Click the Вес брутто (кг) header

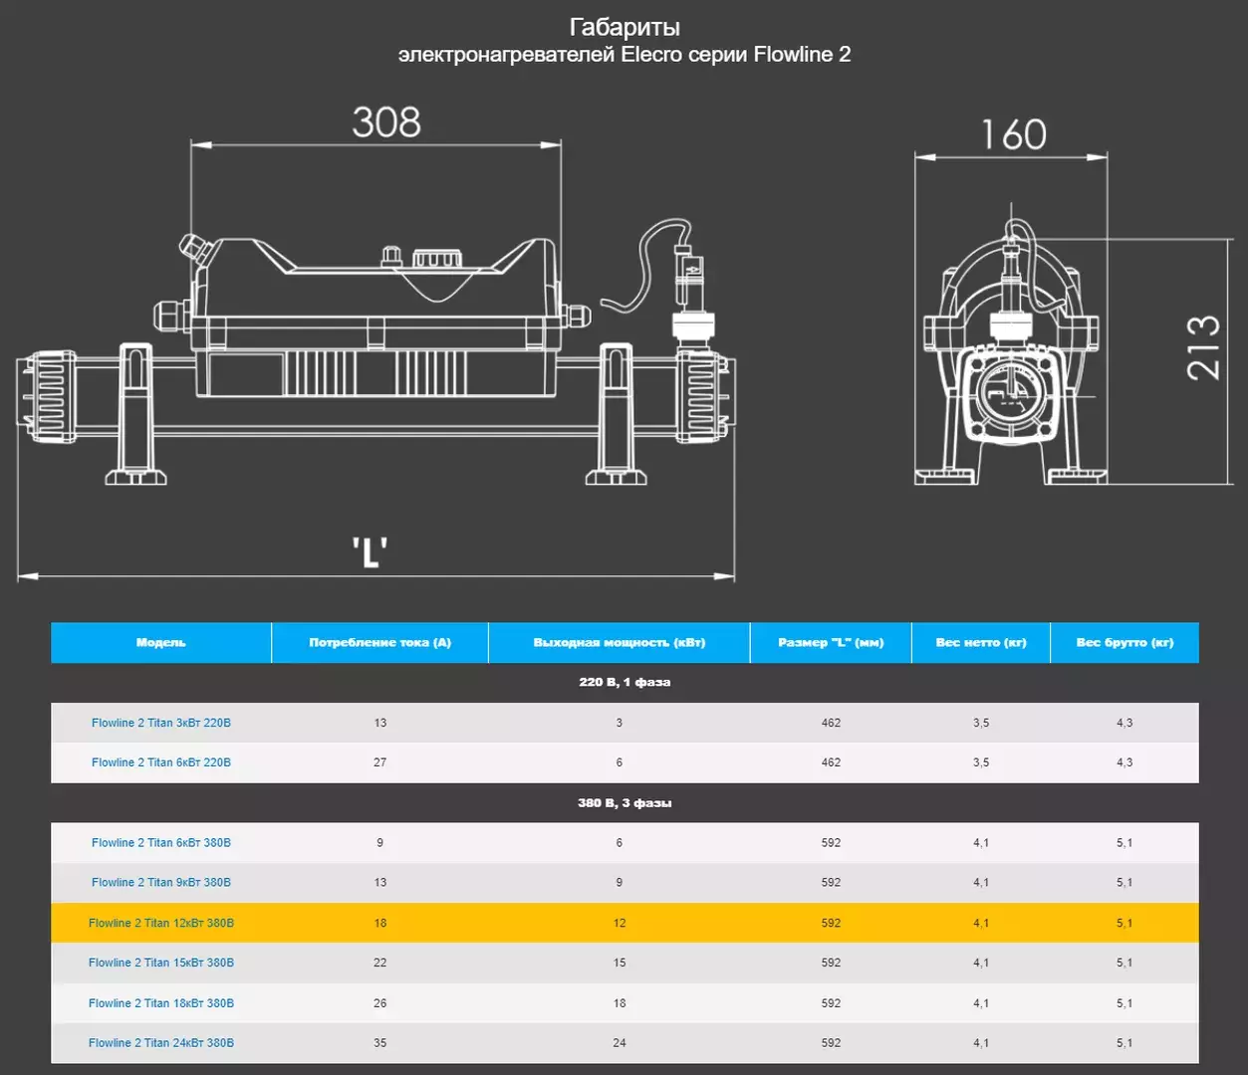pos(1124,643)
